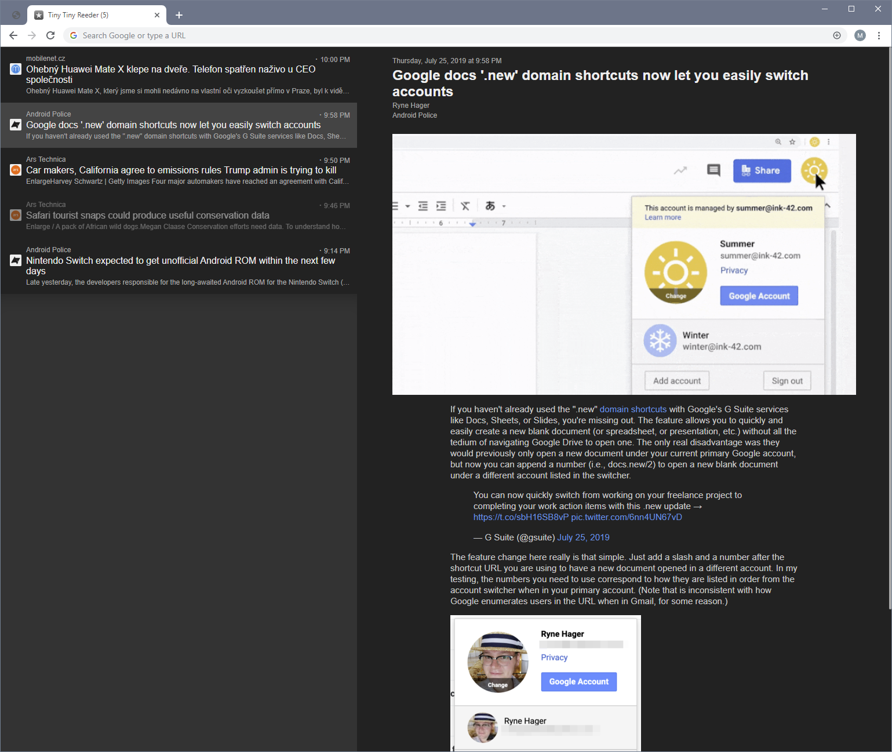Open a new browser tab
This screenshot has height=752, width=892.
[x=179, y=15]
